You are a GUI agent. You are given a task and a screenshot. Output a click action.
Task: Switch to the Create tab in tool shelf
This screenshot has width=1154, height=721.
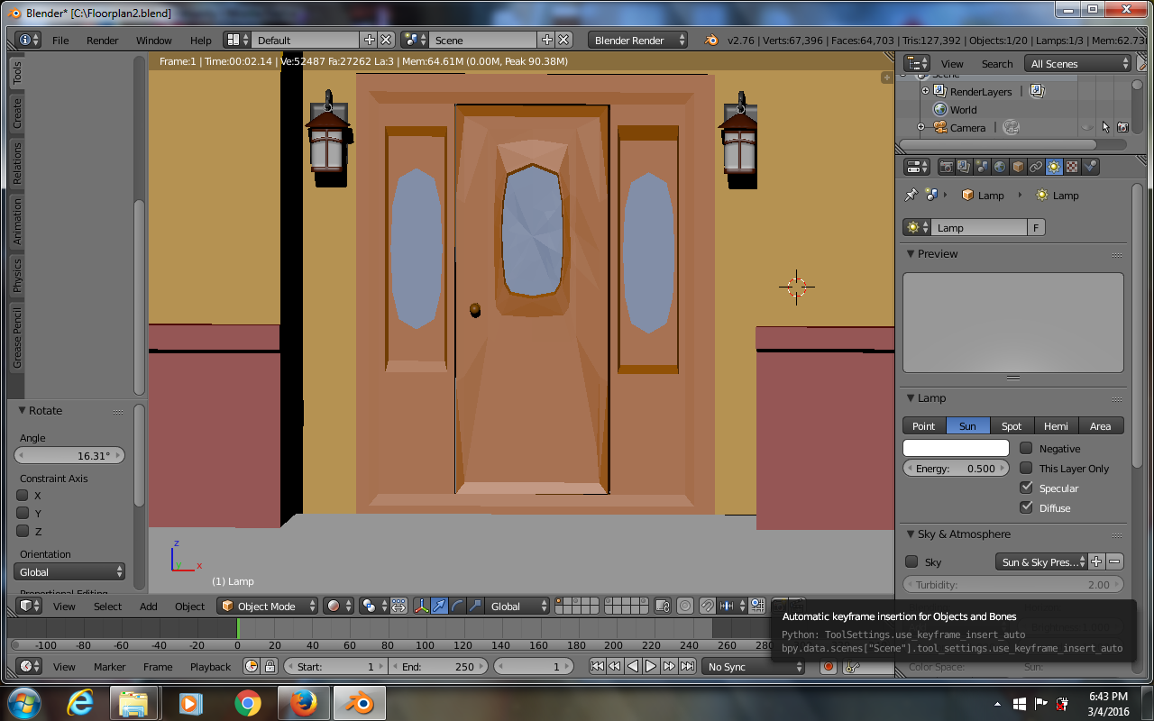(16, 114)
